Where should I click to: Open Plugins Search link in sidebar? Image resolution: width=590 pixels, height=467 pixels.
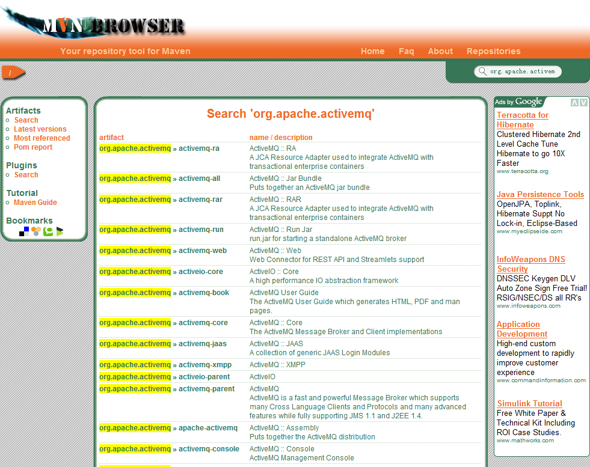(x=26, y=174)
